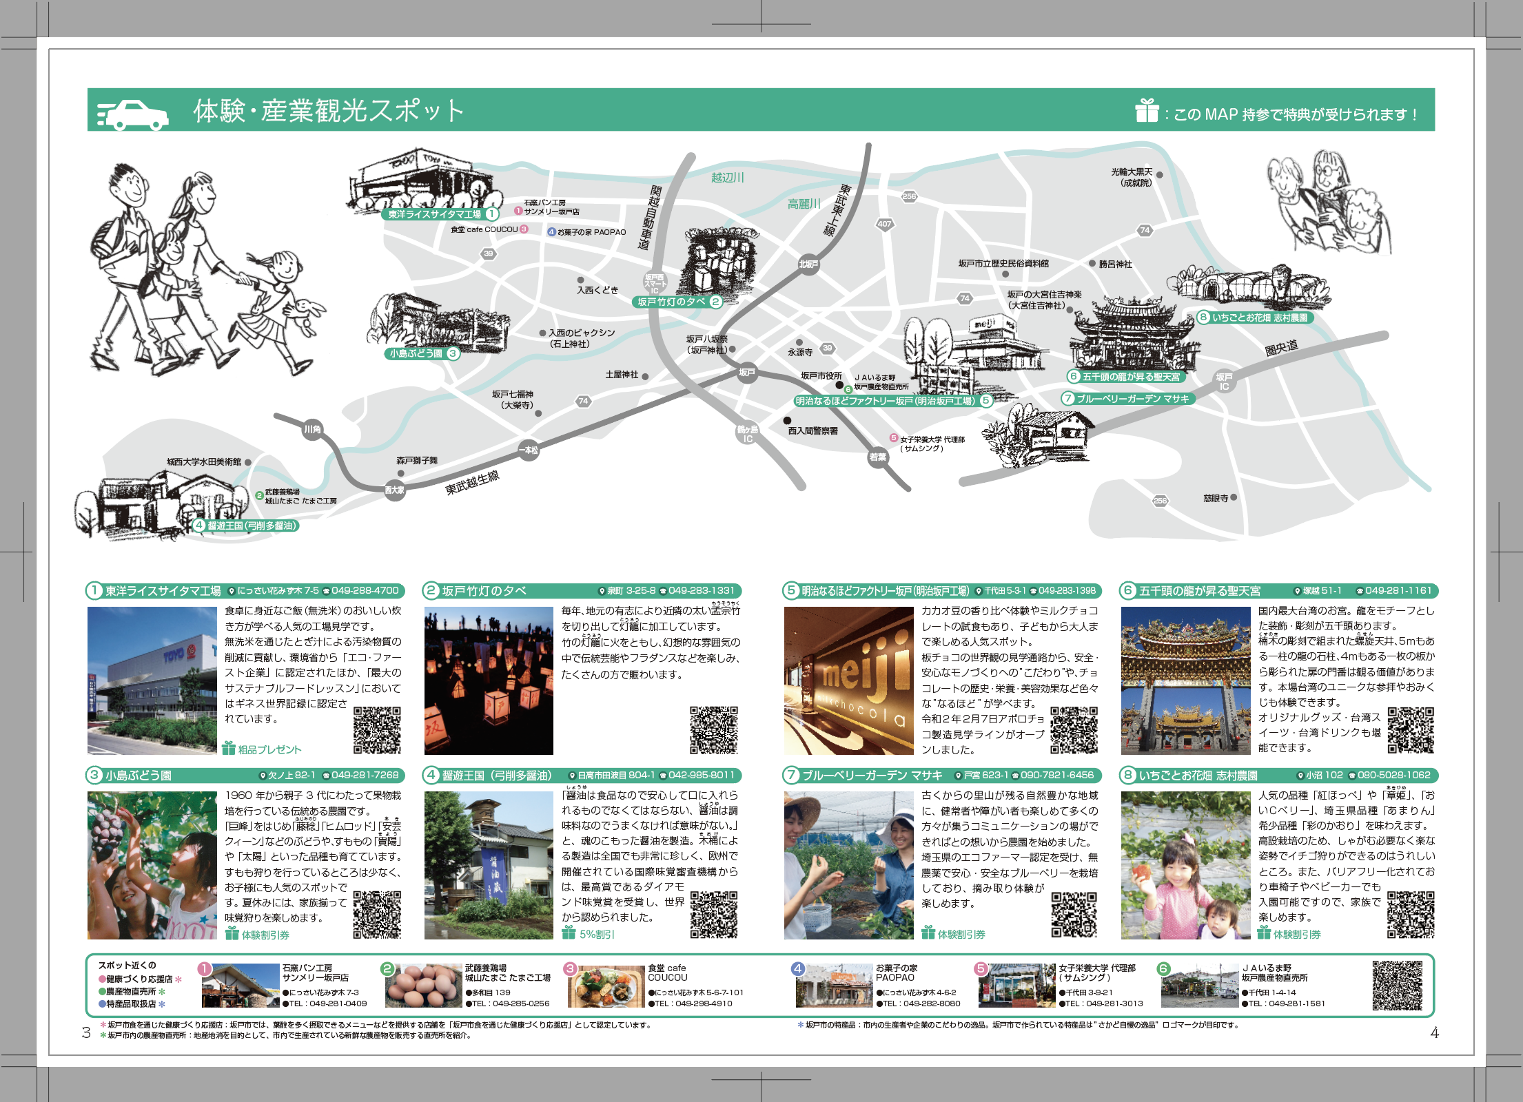This screenshot has height=1102, width=1523.
Task: Open the bamboo lantern night photo
Action: [x=489, y=680]
